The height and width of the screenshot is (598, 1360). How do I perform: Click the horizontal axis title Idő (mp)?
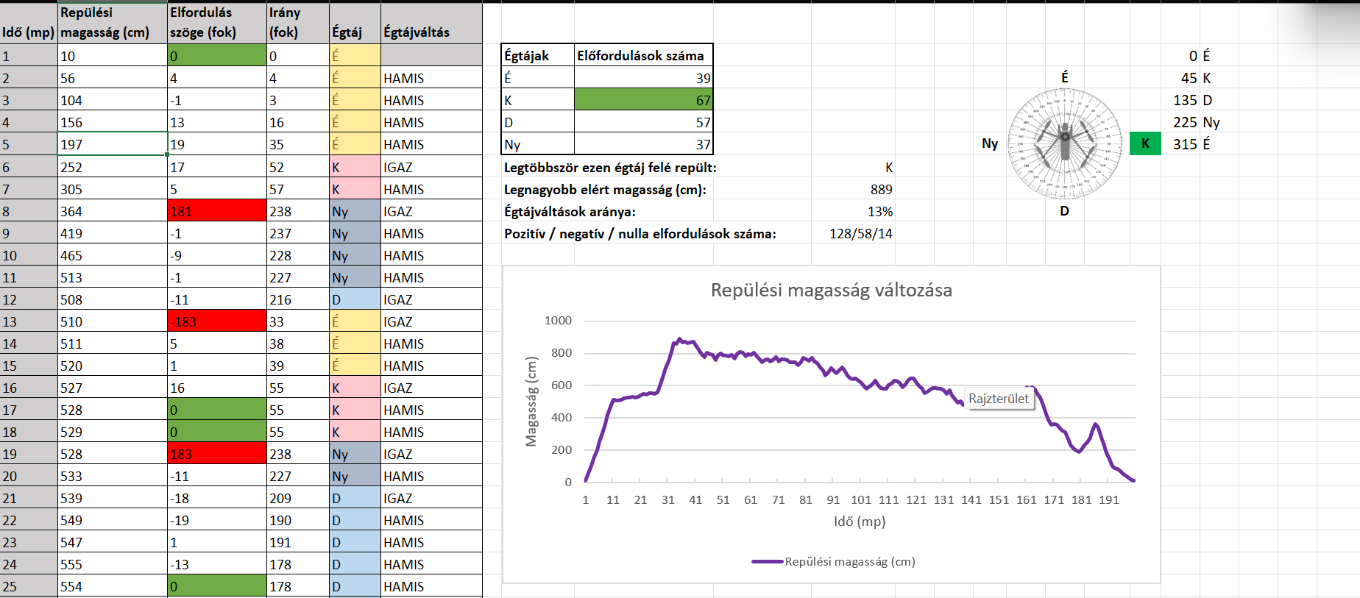(x=859, y=522)
